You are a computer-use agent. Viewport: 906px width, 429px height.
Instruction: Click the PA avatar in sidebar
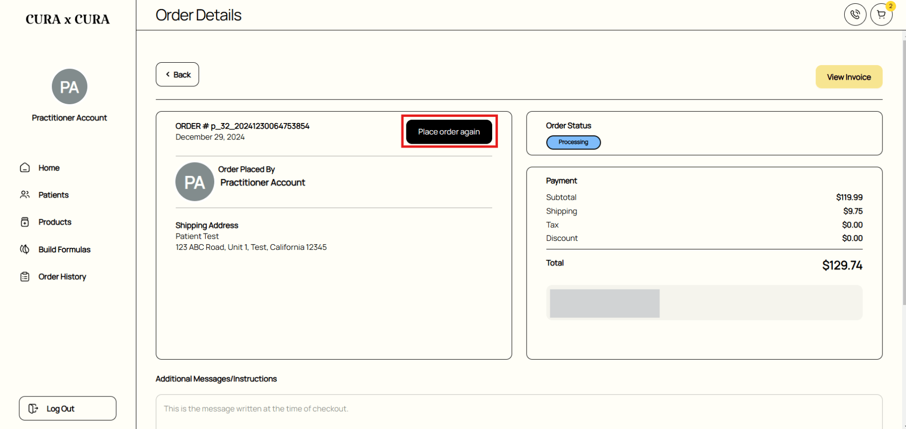pos(69,87)
